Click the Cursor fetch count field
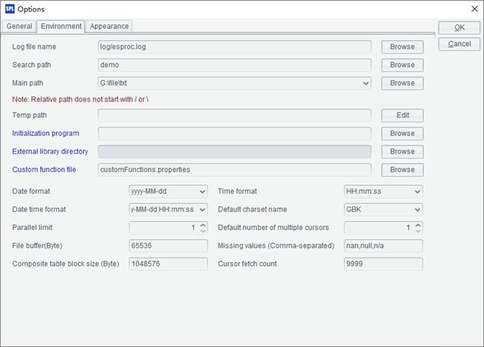This screenshot has width=484, height=347. 383,264
